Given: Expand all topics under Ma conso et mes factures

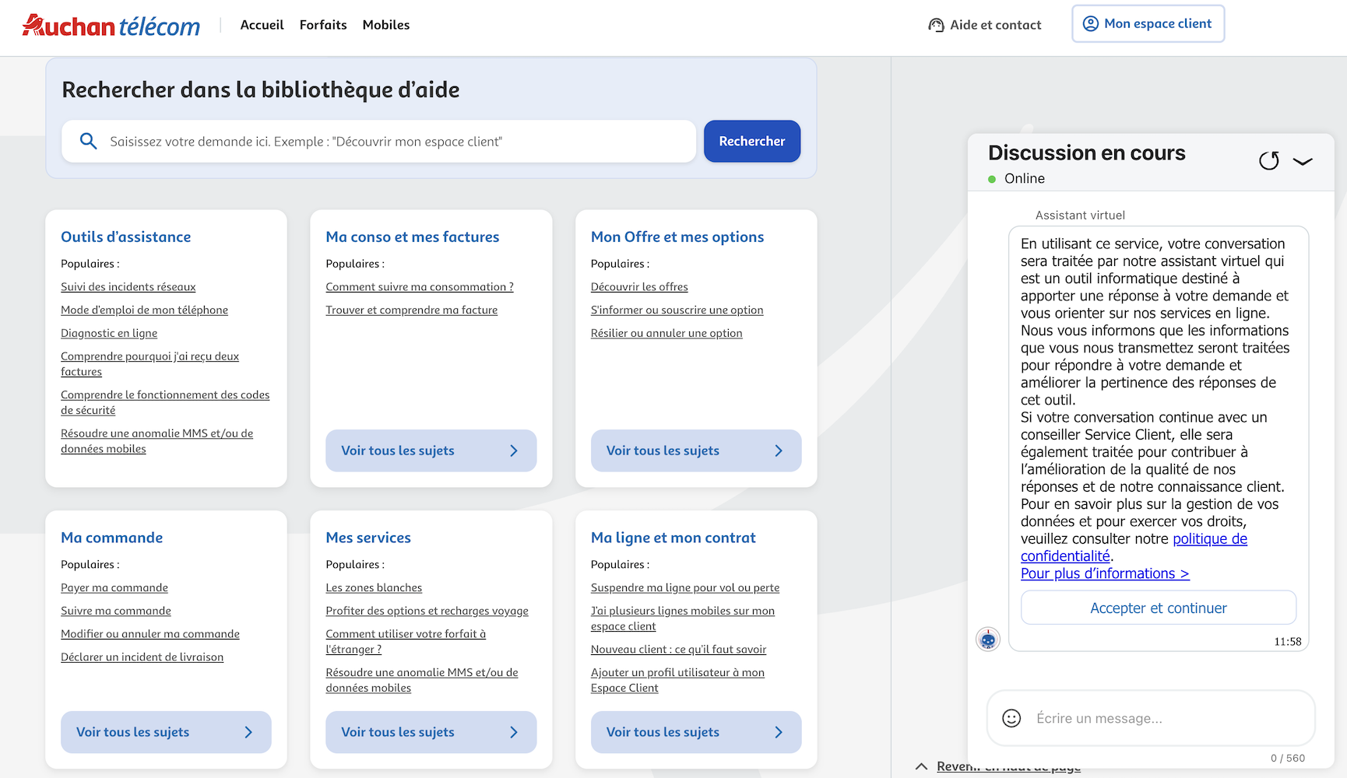Looking at the screenshot, I should (431, 450).
